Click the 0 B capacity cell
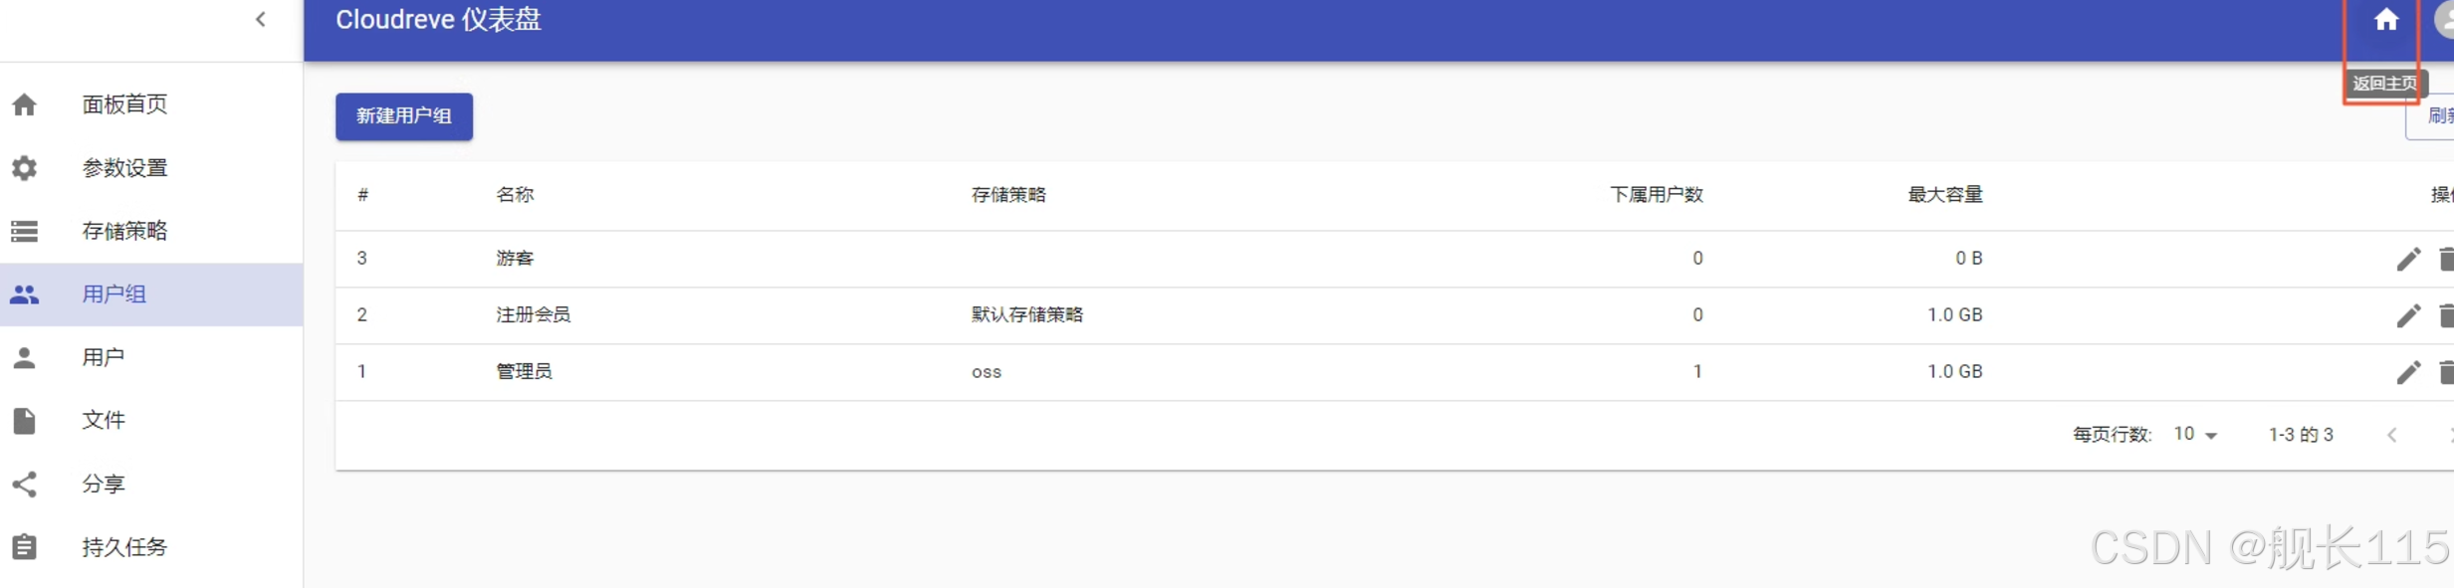 tap(1969, 259)
